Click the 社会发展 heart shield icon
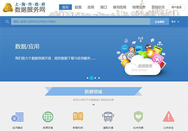The image size is (188, 131). click(138, 117)
